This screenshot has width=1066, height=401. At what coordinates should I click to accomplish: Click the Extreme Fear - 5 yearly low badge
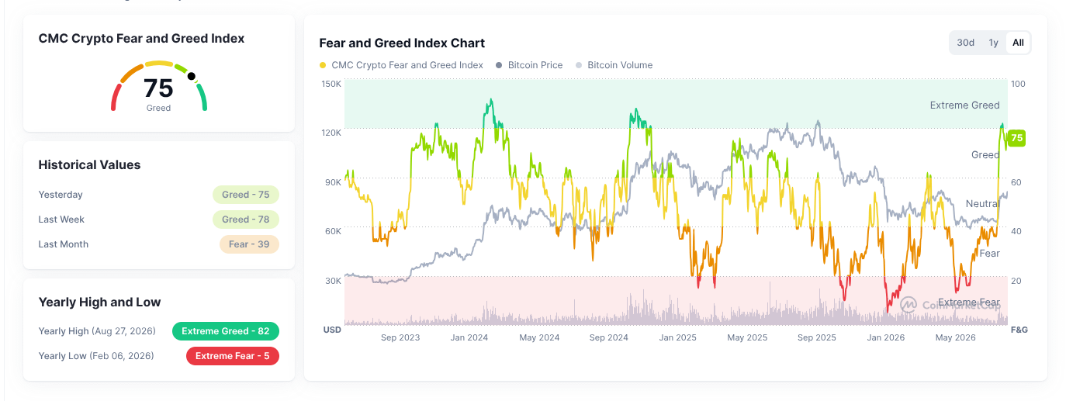tap(233, 356)
